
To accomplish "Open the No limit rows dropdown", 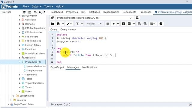I will 94,24.
